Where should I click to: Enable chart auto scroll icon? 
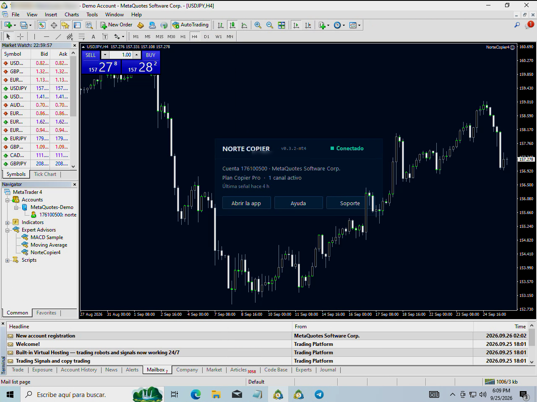coord(296,25)
